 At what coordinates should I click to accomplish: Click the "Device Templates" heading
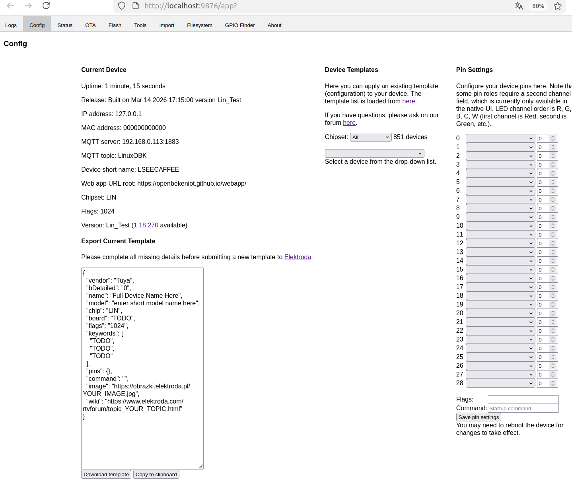(x=352, y=70)
